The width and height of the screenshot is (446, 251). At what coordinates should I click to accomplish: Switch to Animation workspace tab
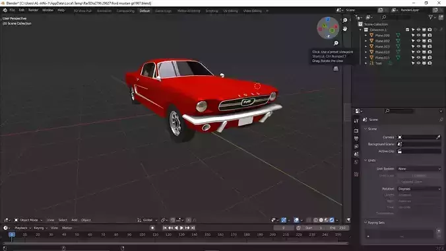[x=104, y=11]
